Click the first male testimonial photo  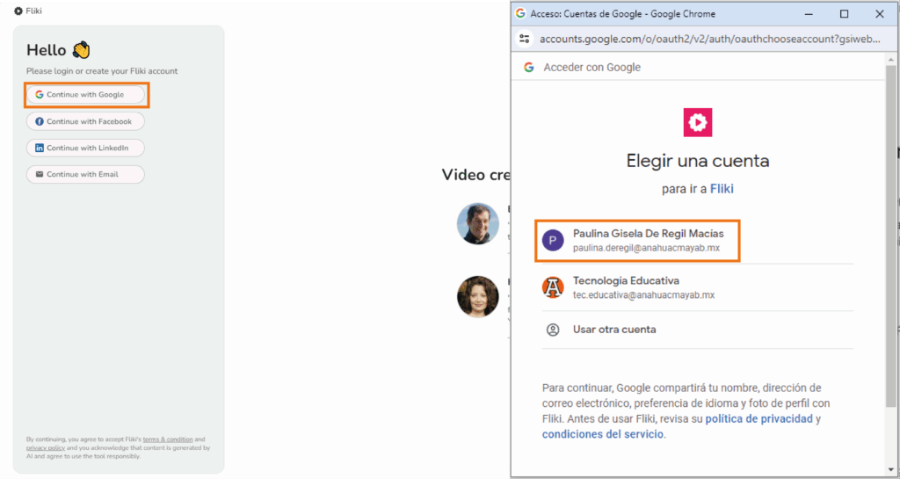(477, 224)
